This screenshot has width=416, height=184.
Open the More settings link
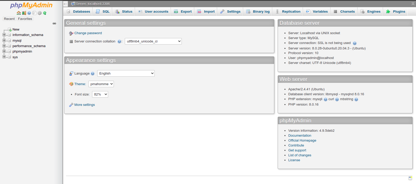[x=84, y=105]
